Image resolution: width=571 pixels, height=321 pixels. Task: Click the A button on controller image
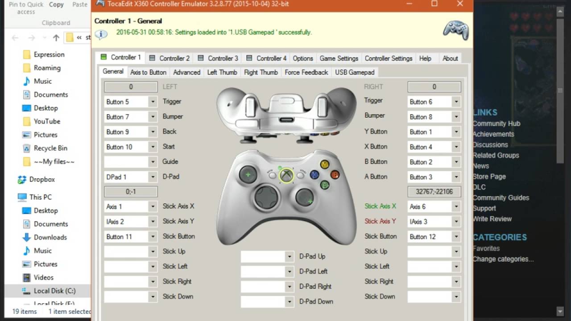pyautogui.click(x=325, y=185)
